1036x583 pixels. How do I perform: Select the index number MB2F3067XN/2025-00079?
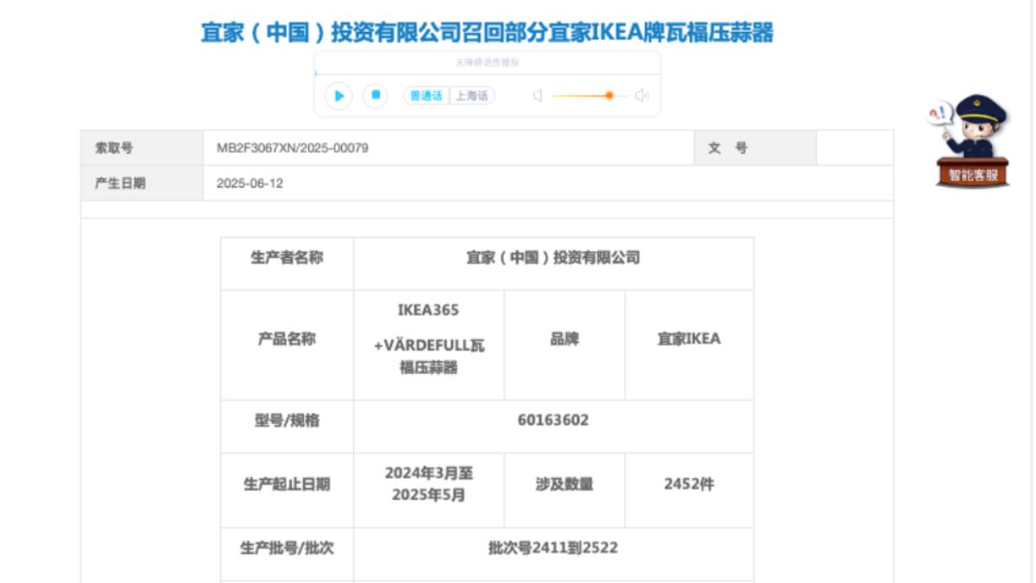(x=293, y=148)
